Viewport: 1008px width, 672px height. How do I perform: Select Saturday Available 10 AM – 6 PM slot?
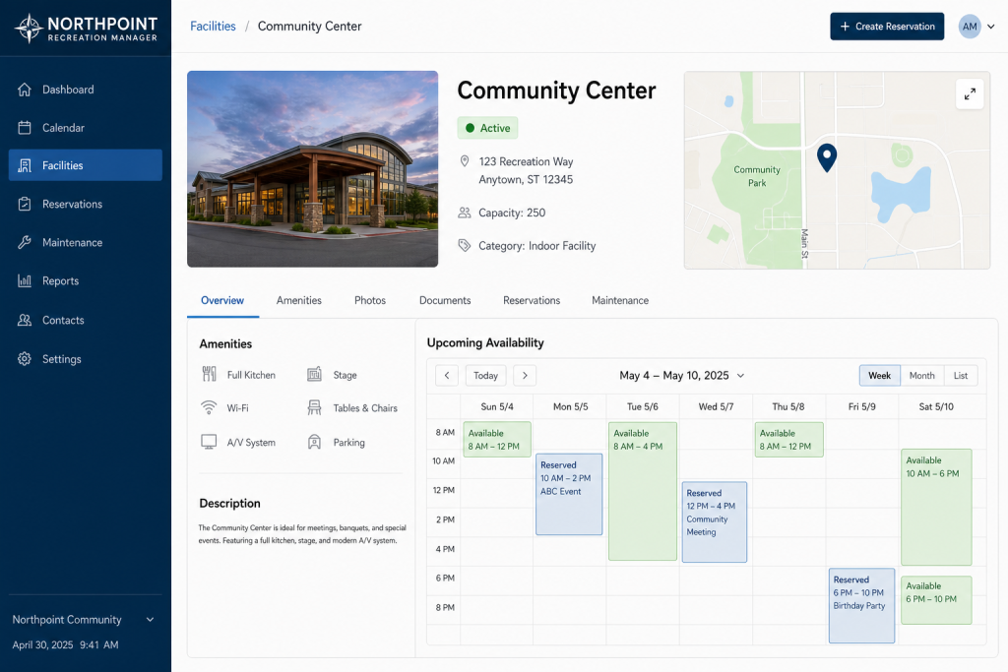click(936, 507)
